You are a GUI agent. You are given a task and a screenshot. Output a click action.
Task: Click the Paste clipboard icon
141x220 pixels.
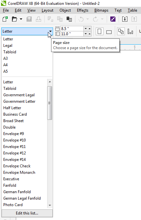[69, 19]
